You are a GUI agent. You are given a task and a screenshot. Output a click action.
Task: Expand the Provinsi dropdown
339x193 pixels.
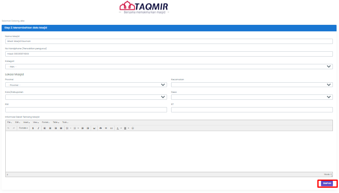pyautogui.click(x=86, y=85)
